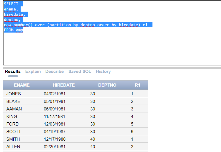This screenshot has width=221, height=152.
Task: Click R1 value 5 in FORD row
Action: tap(132, 124)
